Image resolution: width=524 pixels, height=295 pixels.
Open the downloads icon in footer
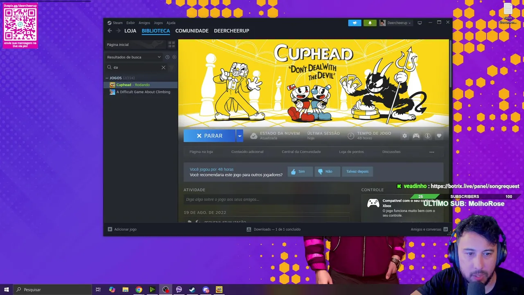(248, 229)
